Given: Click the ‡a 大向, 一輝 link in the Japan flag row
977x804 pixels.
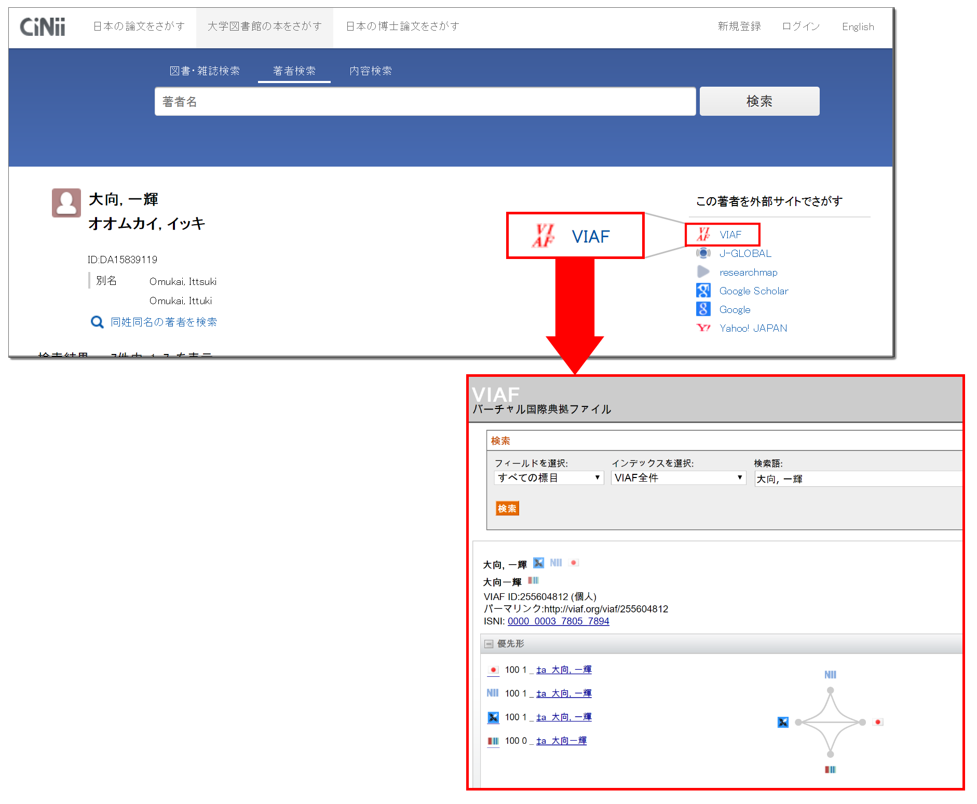Looking at the screenshot, I should click(x=564, y=670).
